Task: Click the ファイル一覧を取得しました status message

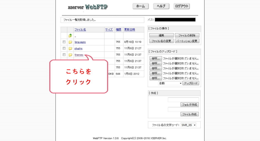Action: pos(79,20)
